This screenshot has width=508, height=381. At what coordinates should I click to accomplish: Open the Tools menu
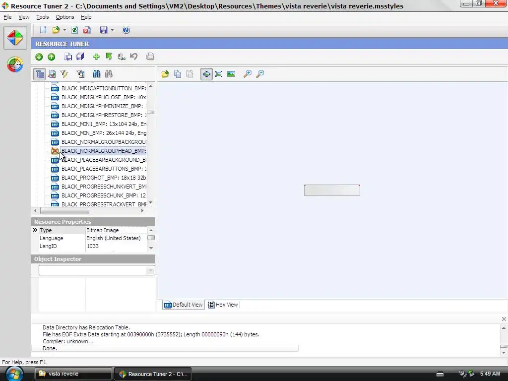tap(42, 17)
